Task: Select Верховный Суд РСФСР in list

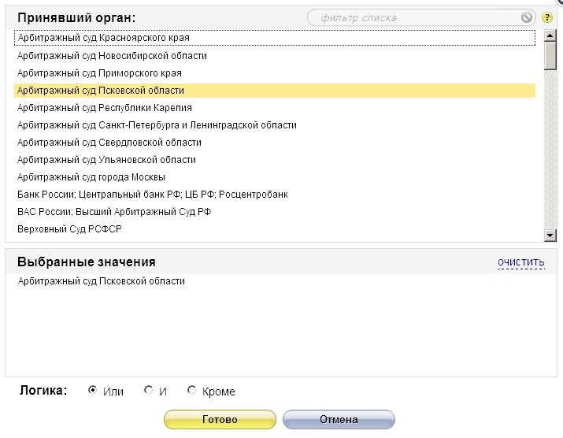Action: coord(75,229)
